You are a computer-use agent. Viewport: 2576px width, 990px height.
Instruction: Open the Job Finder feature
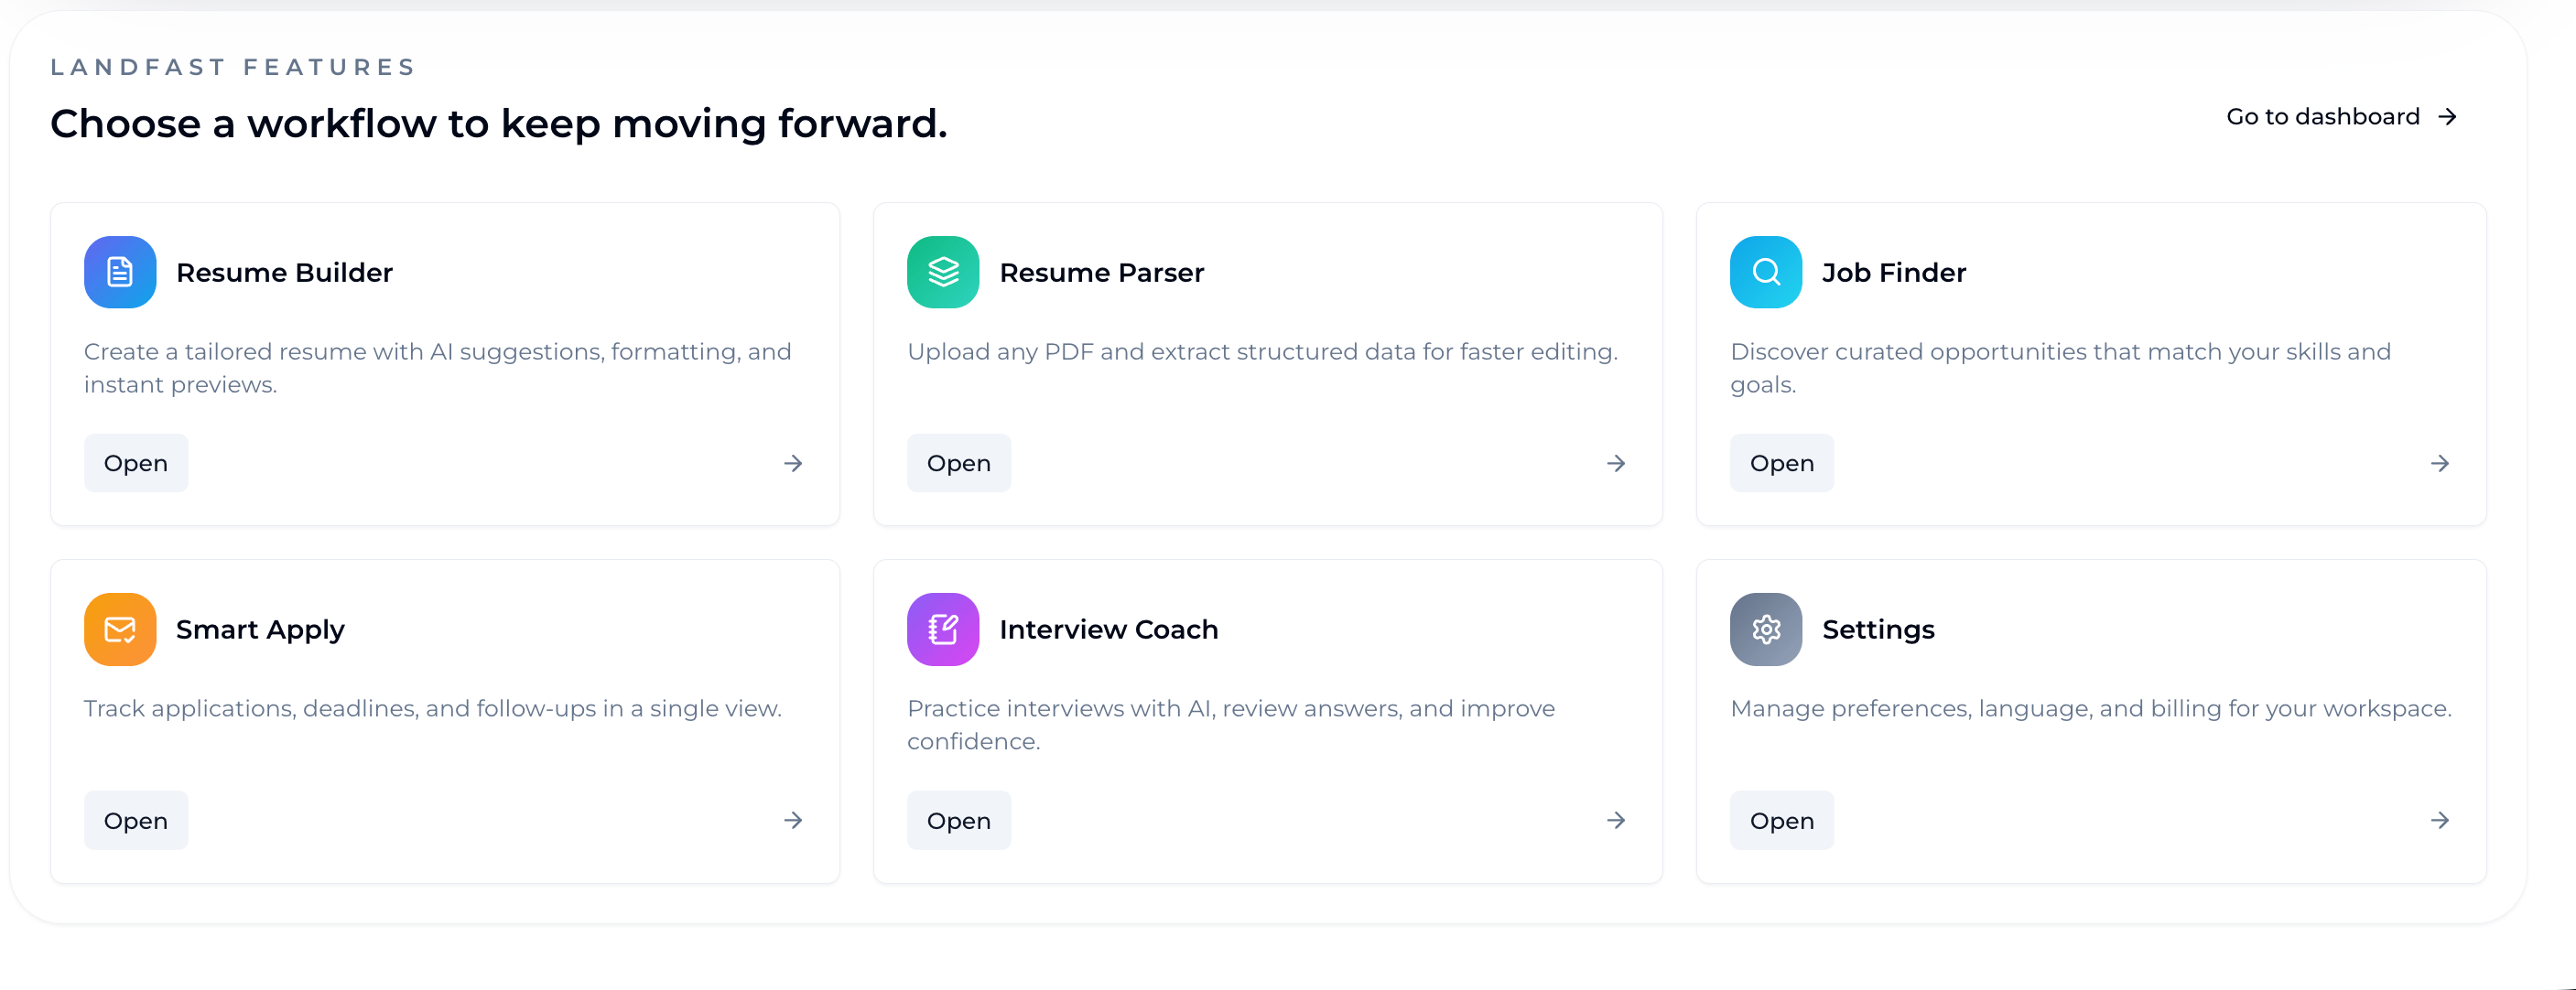[1781, 463]
